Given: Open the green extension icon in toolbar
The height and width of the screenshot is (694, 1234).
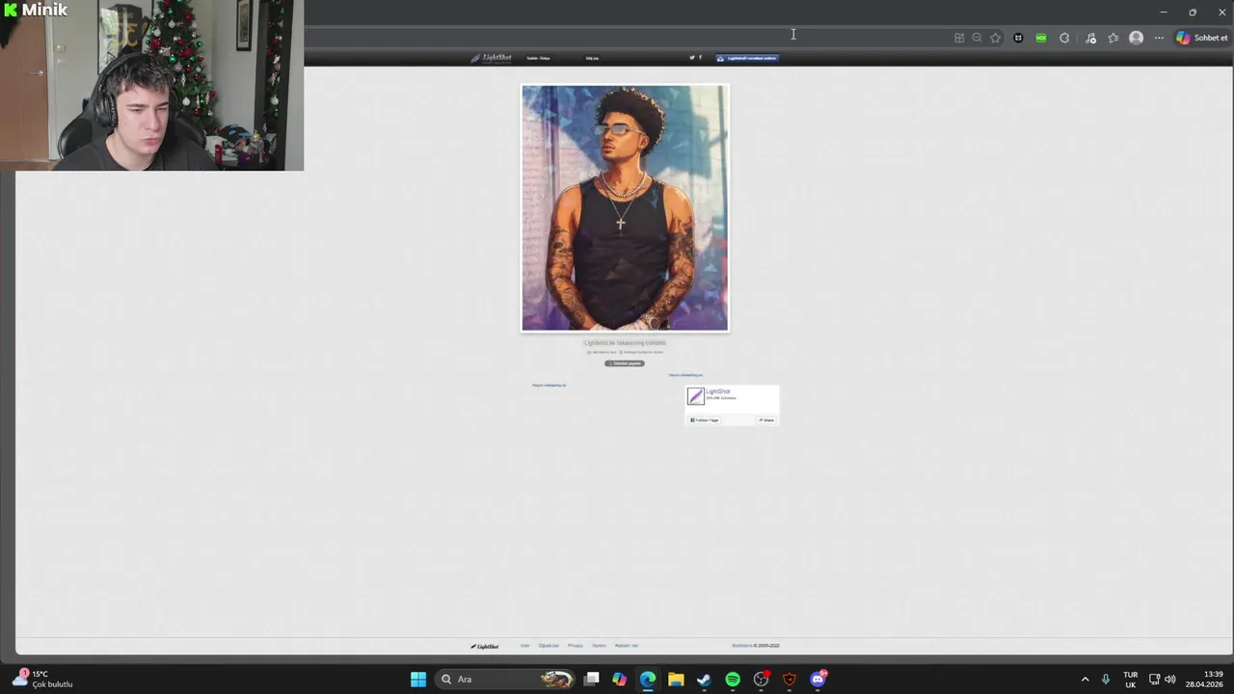Looking at the screenshot, I should click(x=1041, y=38).
